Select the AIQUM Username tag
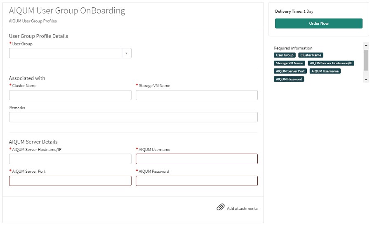The height and width of the screenshot is (226, 372). coord(325,71)
